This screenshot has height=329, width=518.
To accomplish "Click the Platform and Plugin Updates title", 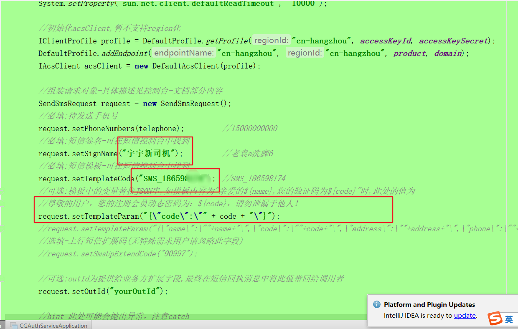I will pyautogui.click(x=429, y=305).
